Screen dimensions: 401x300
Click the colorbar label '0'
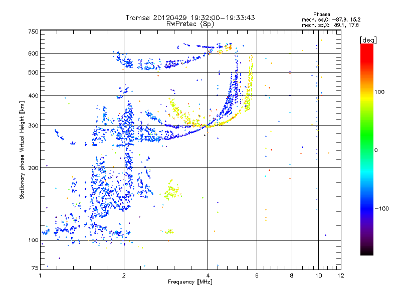[376, 150]
